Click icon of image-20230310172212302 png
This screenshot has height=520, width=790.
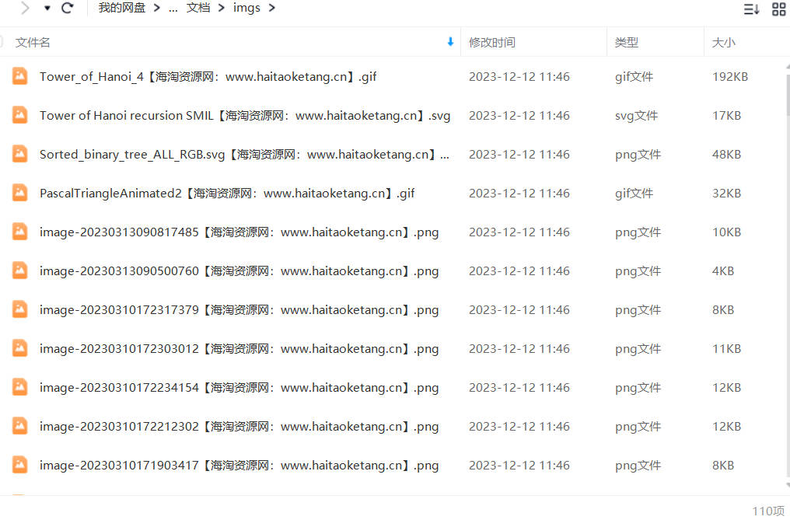coord(19,425)
